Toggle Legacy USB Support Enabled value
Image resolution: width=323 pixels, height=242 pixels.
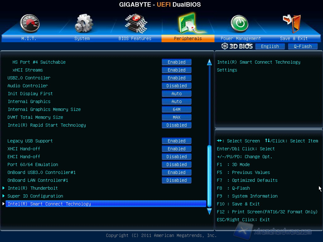point(177,141)
